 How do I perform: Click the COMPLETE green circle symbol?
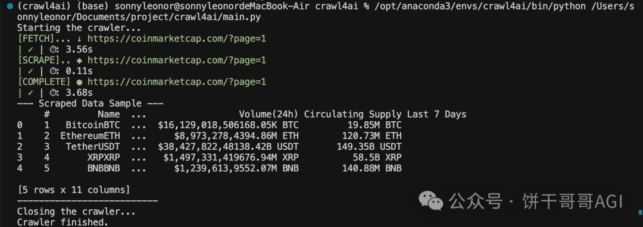79,82
